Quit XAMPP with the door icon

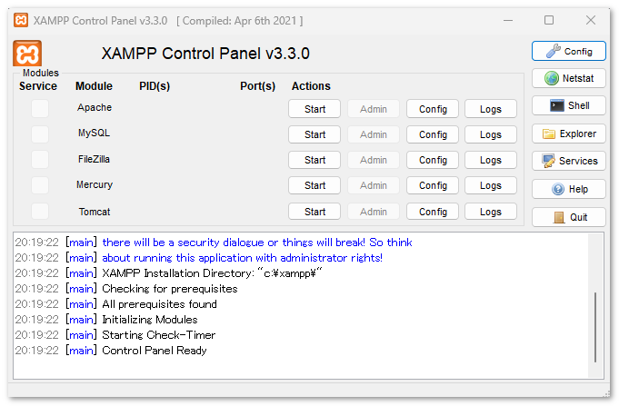pyautogui.click(x=568, y=217)
